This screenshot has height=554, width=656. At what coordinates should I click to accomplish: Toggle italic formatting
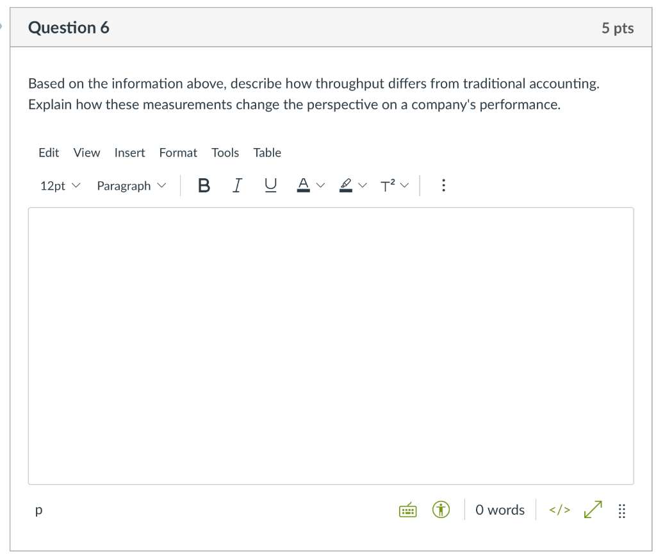pyautogui.click(x=237, y=186)
